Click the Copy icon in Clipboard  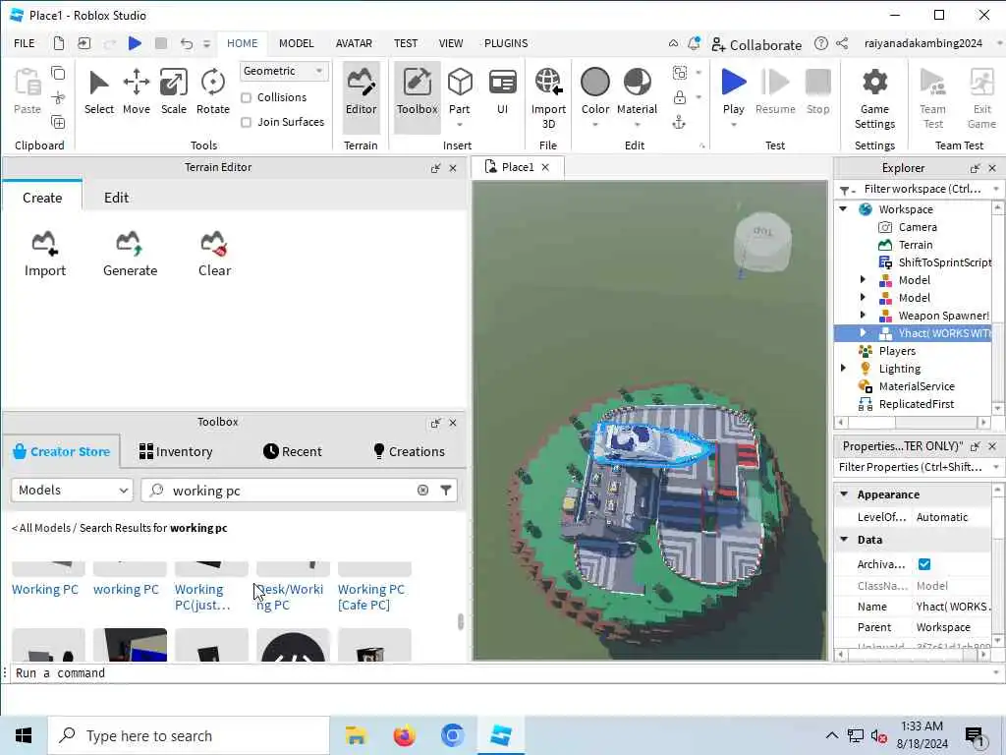58,73
